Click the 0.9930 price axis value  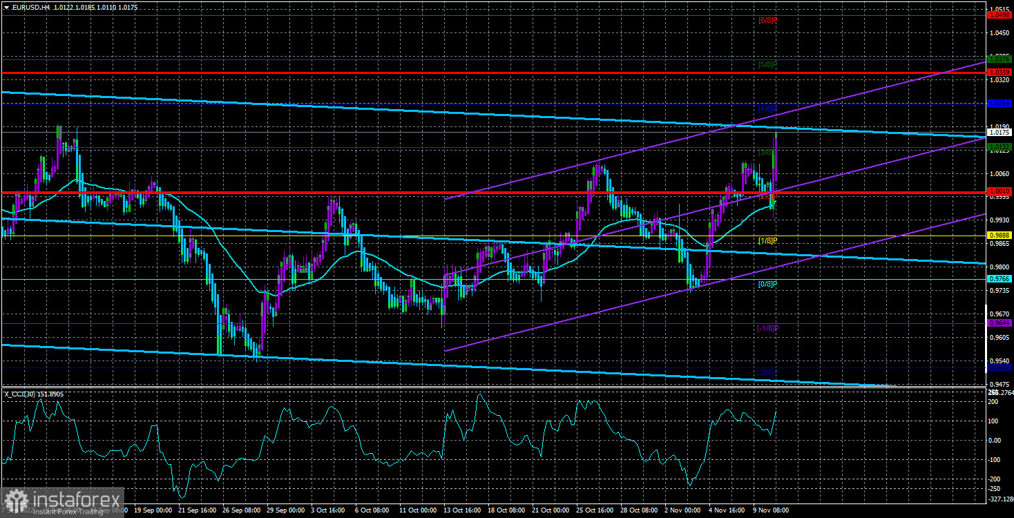[x=999, y=220]
